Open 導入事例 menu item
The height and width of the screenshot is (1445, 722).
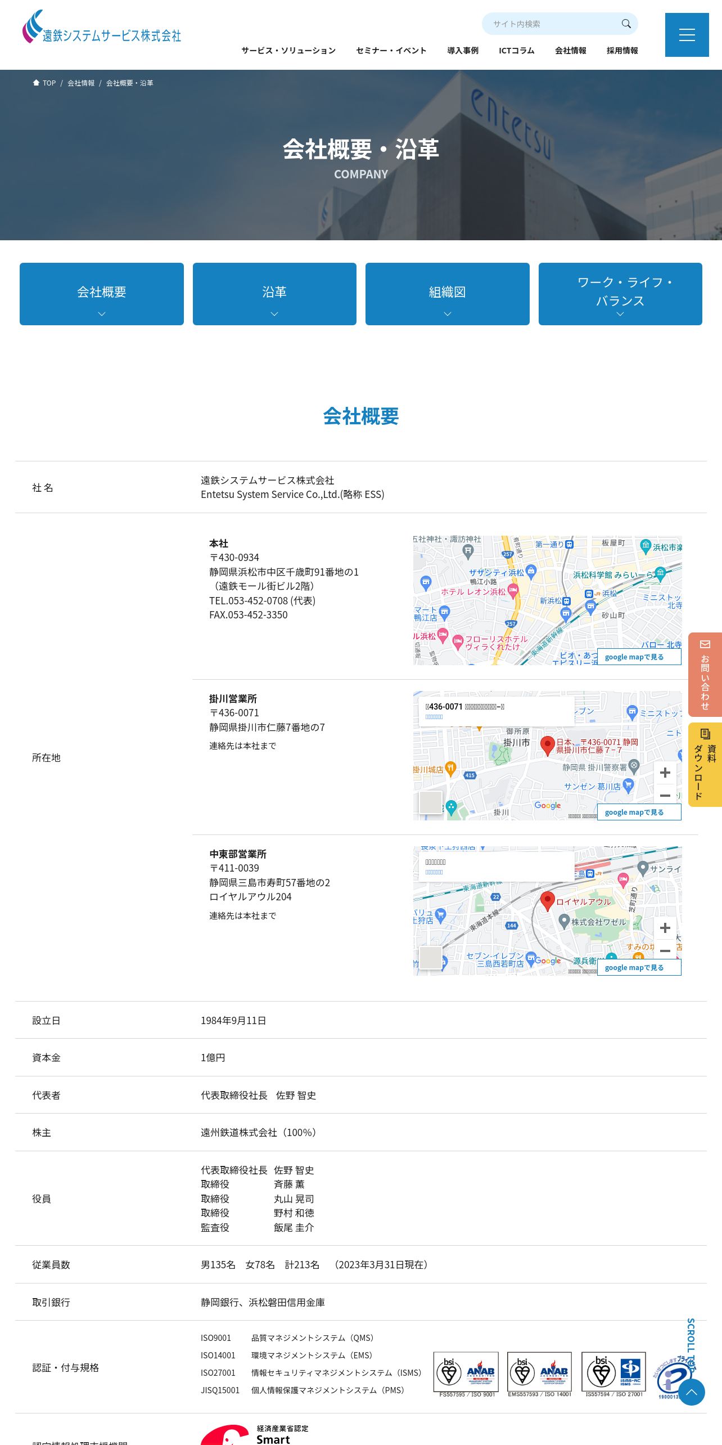coord(463,51)
